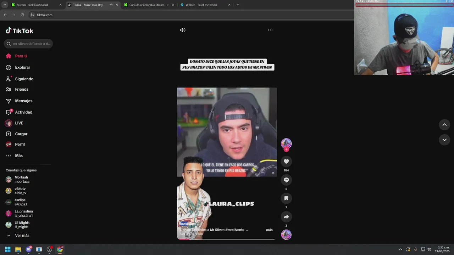The width and height of the screenshot is (454, 255).
Task: Seek on the video progress bar
Action: click(x=227, y=239)
